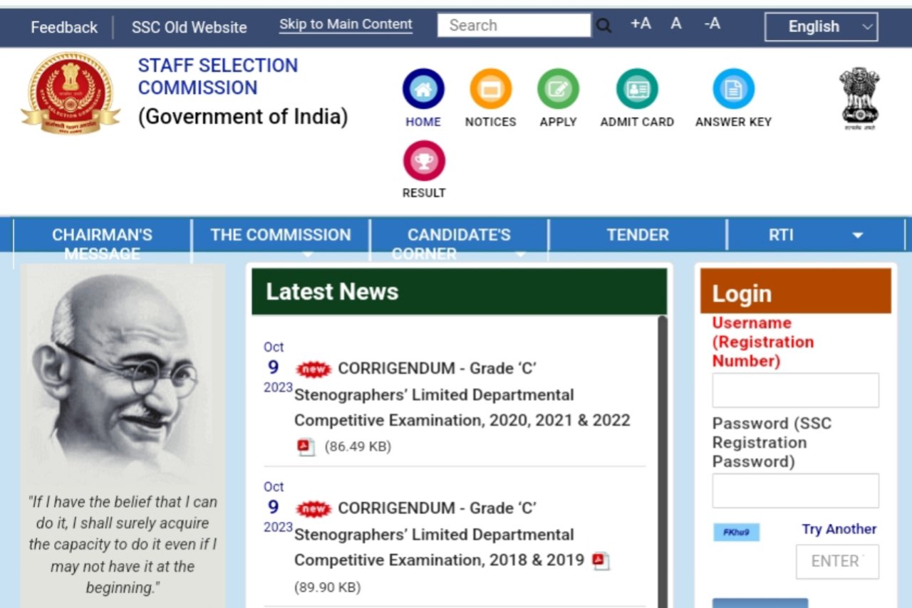The image size is (912, 608).
Task: Click the SSC Registration Password field
Action: pos(795,491)
